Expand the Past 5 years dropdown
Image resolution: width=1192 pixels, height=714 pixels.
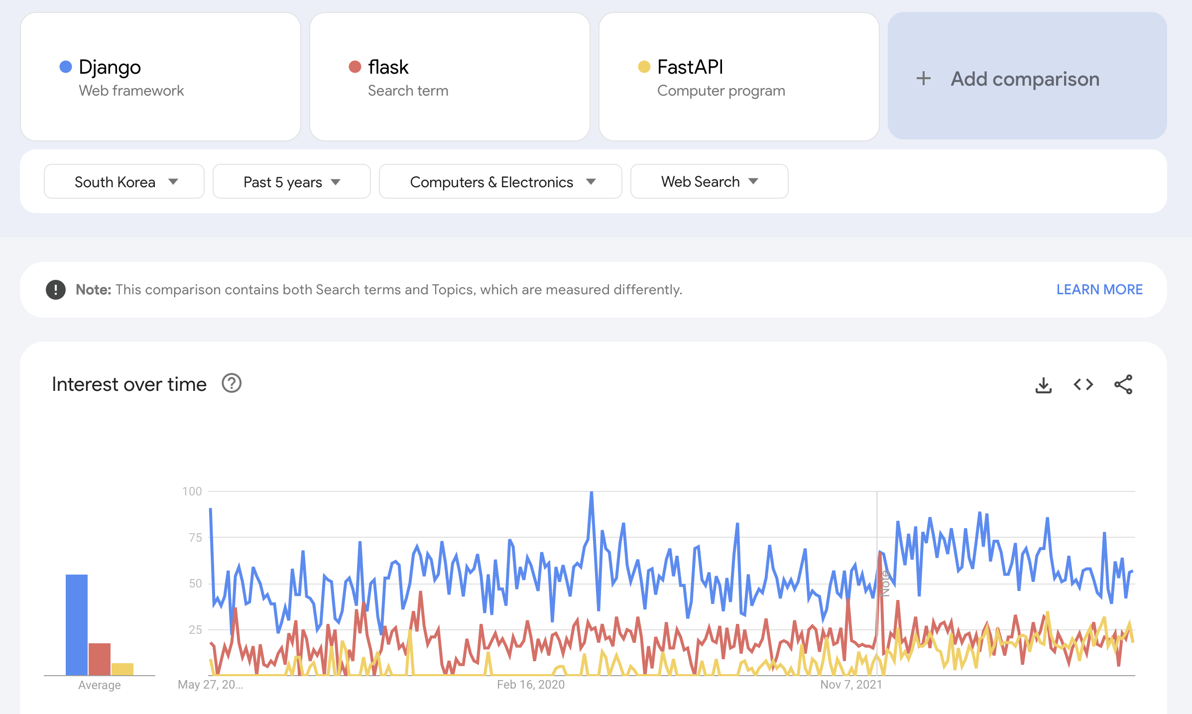pyautogui.click(x=291, y=182)
